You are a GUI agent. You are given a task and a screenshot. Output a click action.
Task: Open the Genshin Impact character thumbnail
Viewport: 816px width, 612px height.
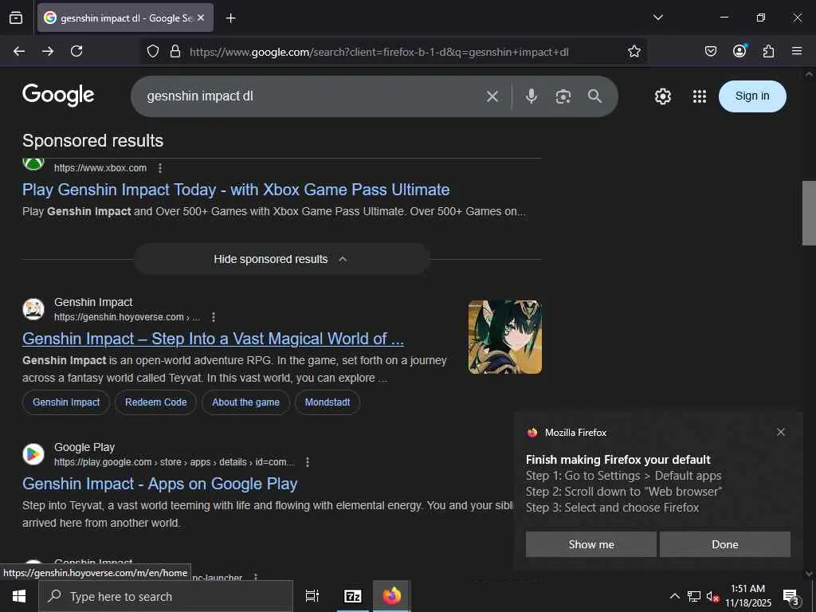pyautogui.click(x=504, y=337)
